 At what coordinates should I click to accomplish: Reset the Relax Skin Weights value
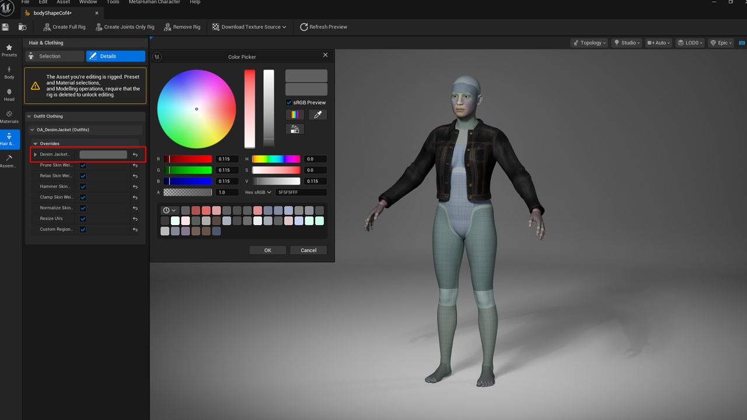click(135, 176)
